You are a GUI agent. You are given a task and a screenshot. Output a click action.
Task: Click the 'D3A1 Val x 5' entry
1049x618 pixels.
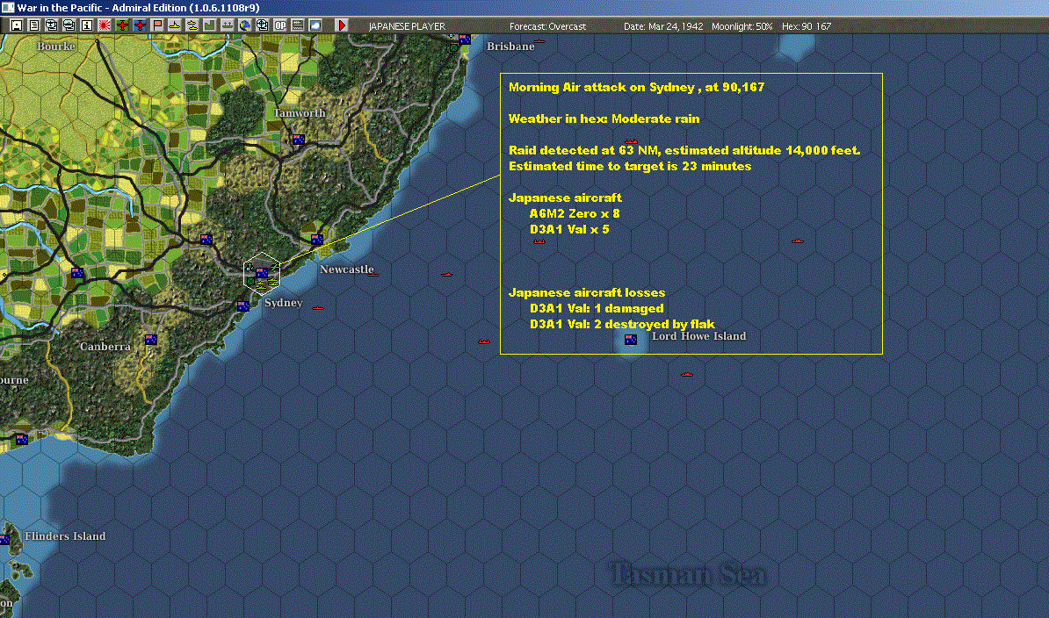[569, 229]
